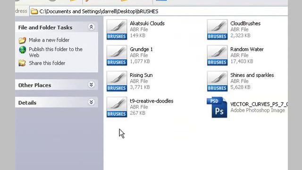Select the t9-creative-doodles brush file icon

point(117,107)
